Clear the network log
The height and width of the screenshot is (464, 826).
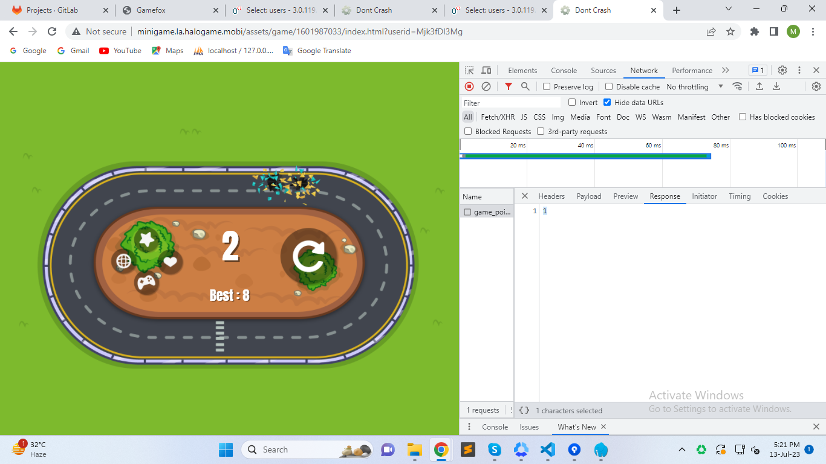tap(486, 86)
